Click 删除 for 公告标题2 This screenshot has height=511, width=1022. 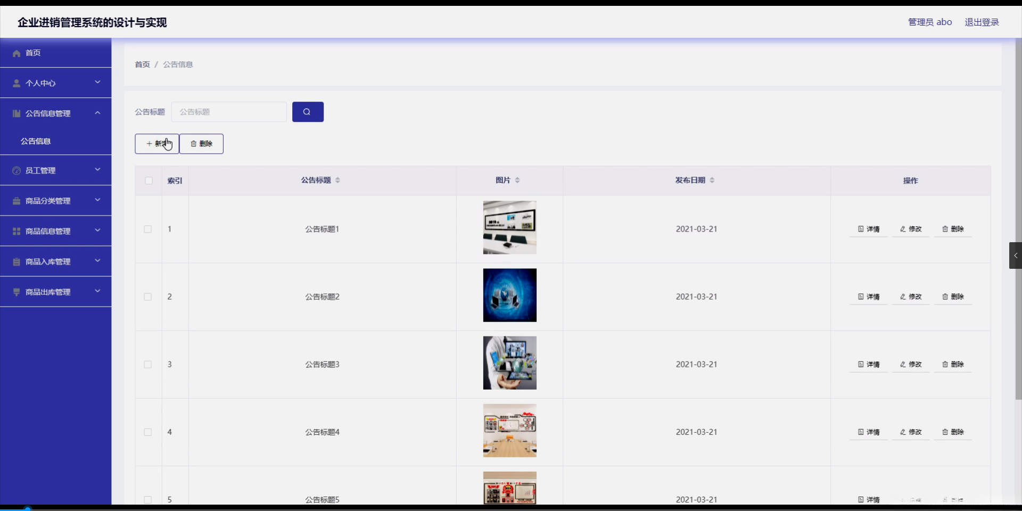[x=953, y=296]
